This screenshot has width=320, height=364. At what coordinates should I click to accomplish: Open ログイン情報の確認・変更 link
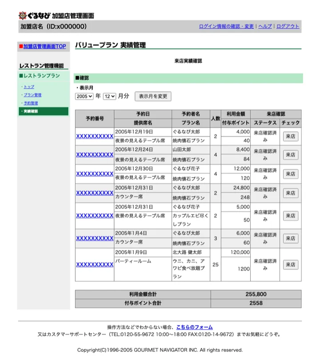pos(226,26)
